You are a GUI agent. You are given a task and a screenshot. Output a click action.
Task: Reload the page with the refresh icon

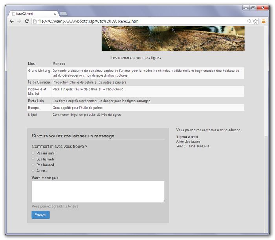click(x=27, y=21)
